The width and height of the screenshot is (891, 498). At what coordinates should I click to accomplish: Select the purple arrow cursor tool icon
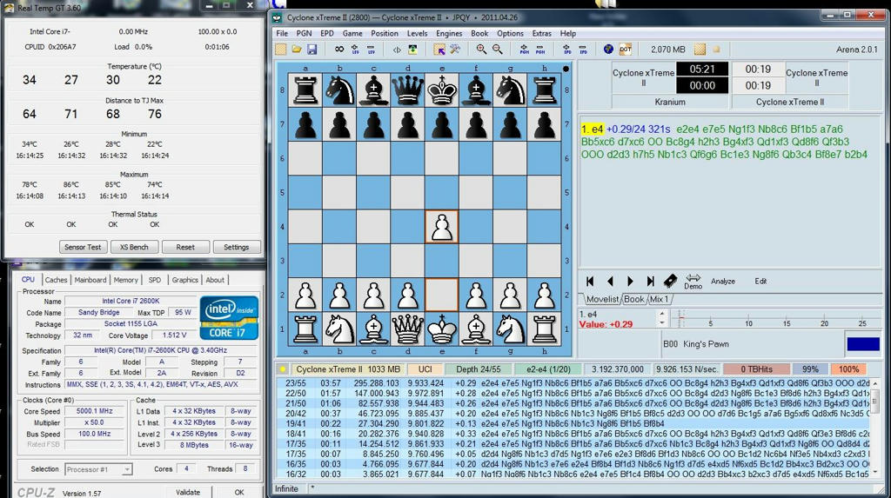439,50
